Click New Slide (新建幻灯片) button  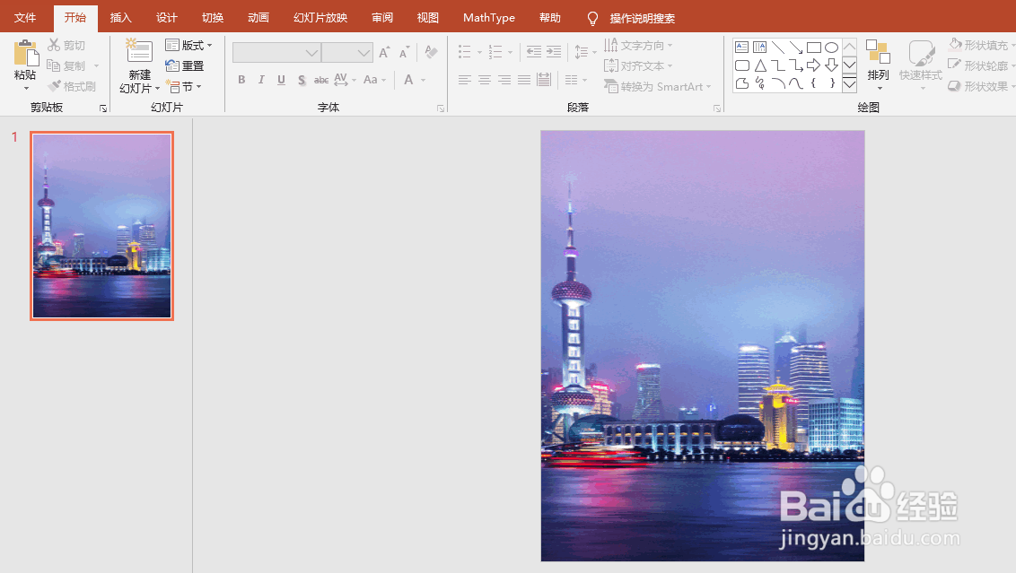coord(138,65)
